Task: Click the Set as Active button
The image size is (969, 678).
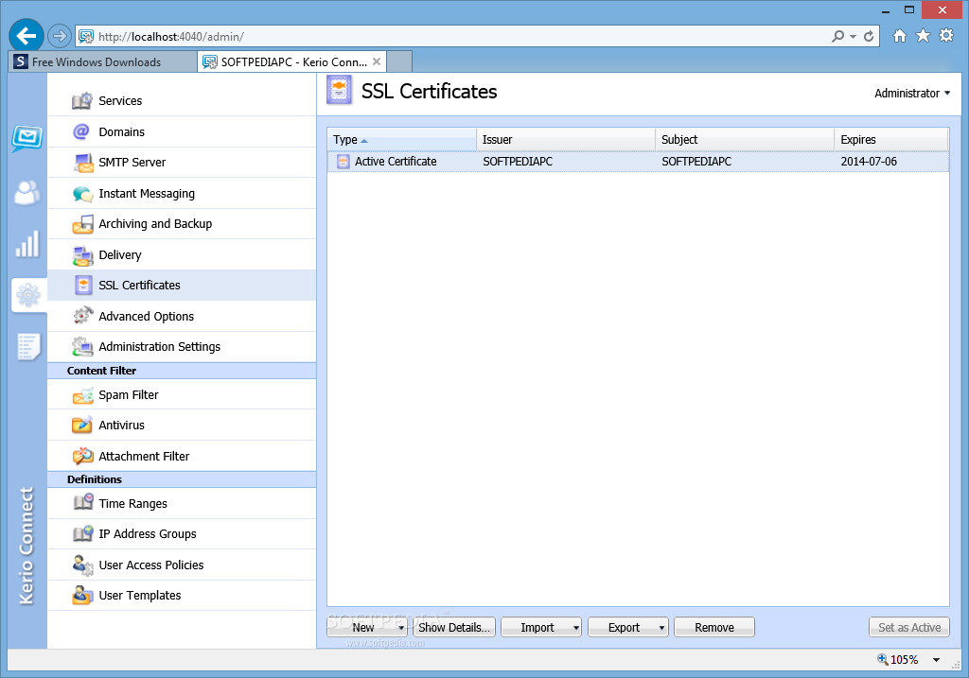Action: coord(909,627)
